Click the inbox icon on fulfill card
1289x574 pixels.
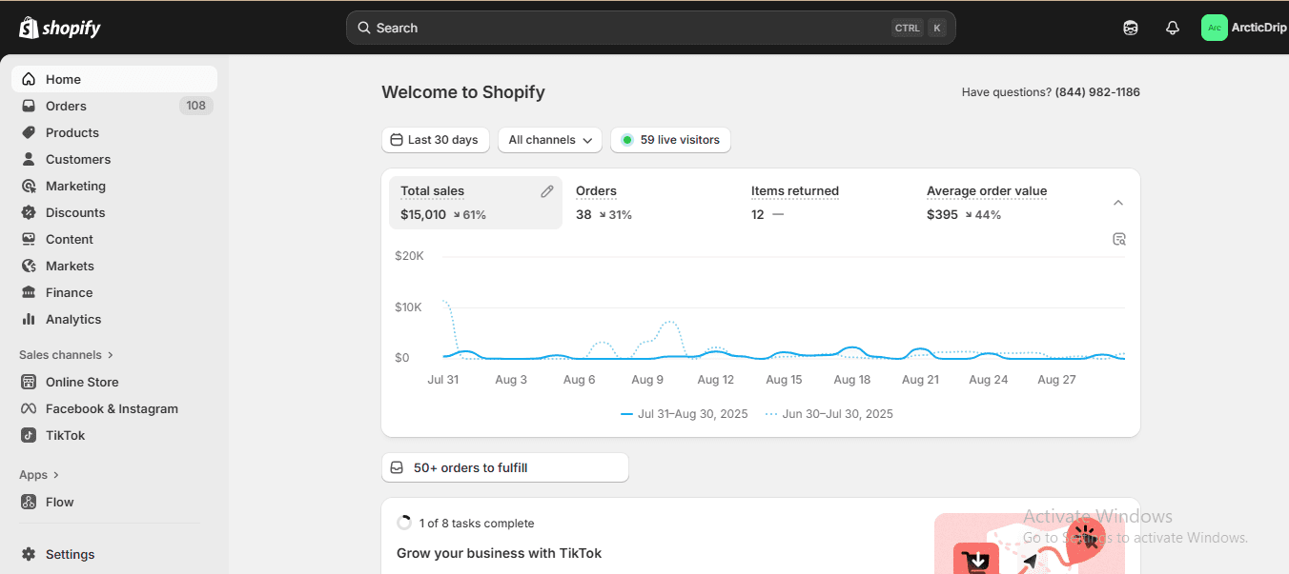(398, 467)
